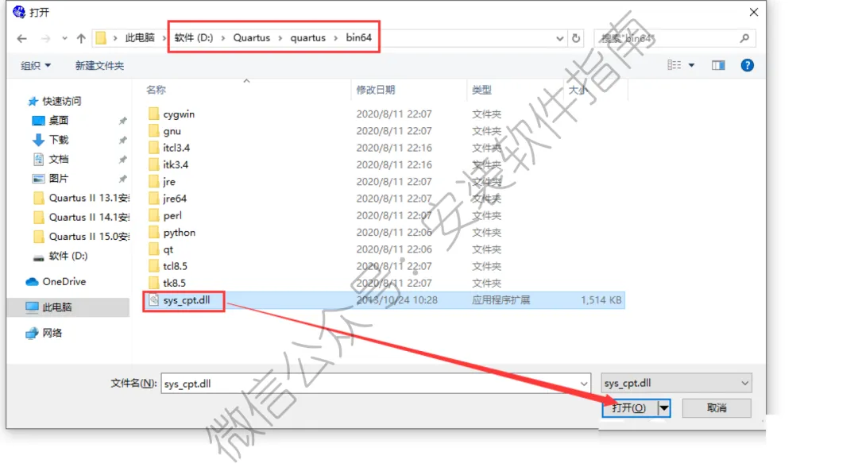Select 图片 in the navigation pane
This screenshot has height=471, width=858.
(x=59, y=179)
